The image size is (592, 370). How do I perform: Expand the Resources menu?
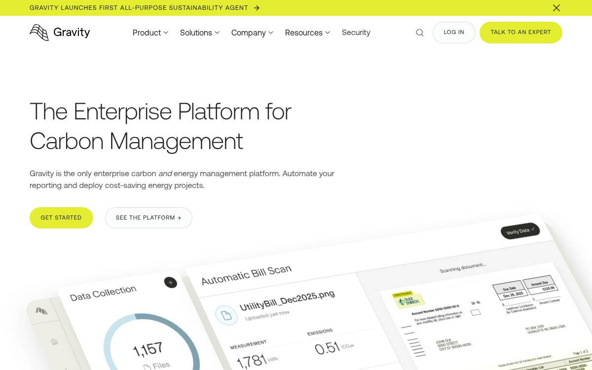pyautogui.click(x=307, y=33)
